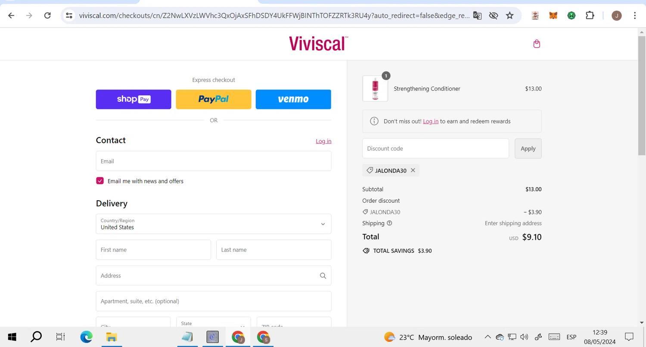
Task: Click the crossed-out eye tracking icon in address bar
Action: (x=494, y=15)
